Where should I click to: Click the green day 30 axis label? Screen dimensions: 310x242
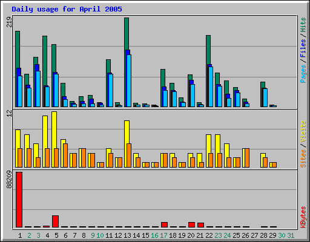pos(282,235)
